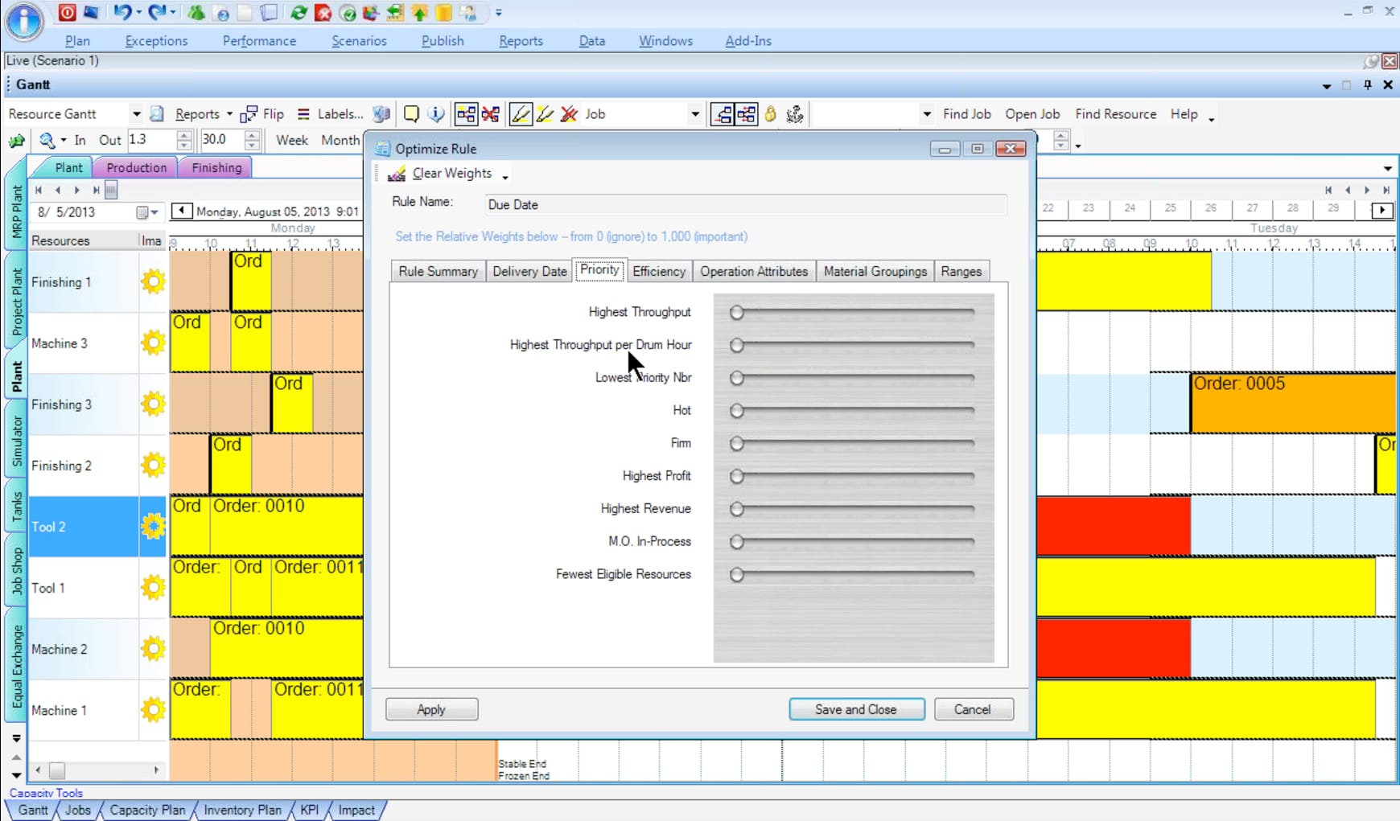This screenshot has width=1400, height=821.
Task: Click the Flip icon in the Gantt toolbar
Action: (x=250, y=113)
